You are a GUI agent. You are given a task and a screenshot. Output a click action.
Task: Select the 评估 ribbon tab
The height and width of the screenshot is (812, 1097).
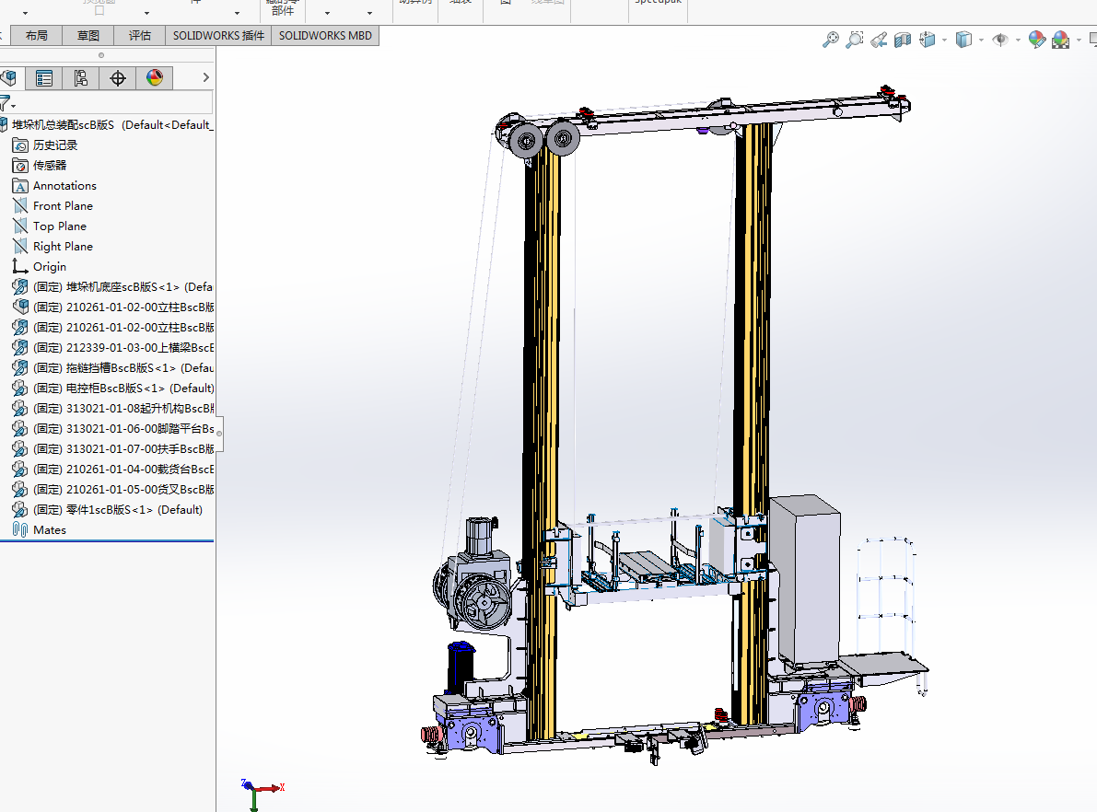pos(140,36)
